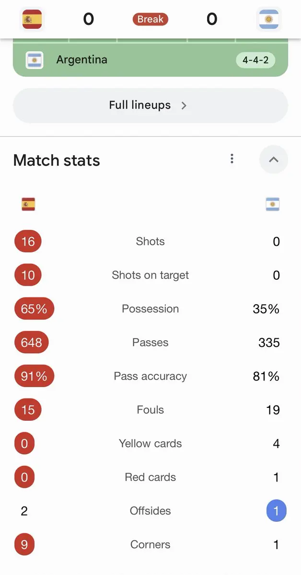Viewport: 301px width, 575px height.
Task: Click Spain's 648 passes bubble
Action: pyautogui.click(x=32, y=343)
